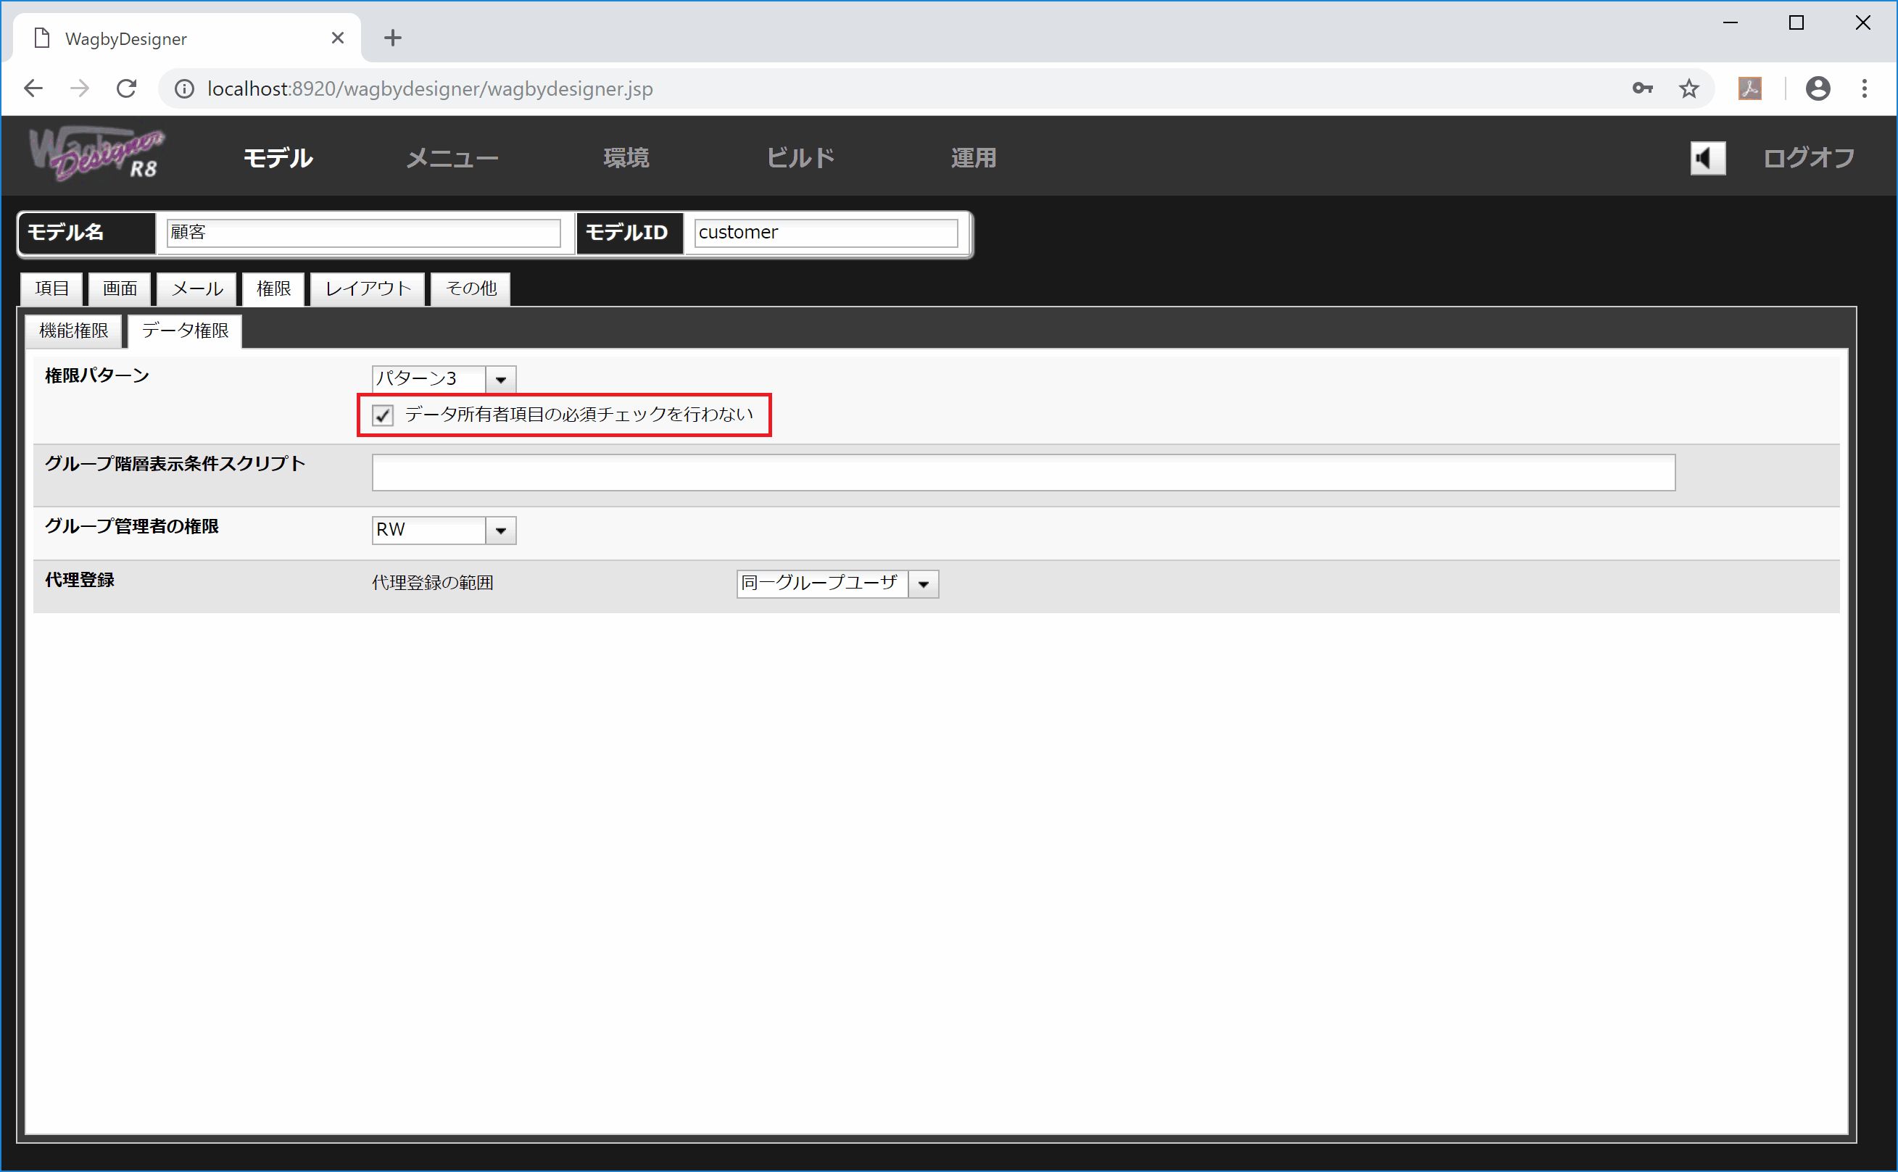Toggle データ所有者項目の必須チェックを行わない checkbox
This screenshot has height=1172, width=1898.
click(x=382, y=415)
